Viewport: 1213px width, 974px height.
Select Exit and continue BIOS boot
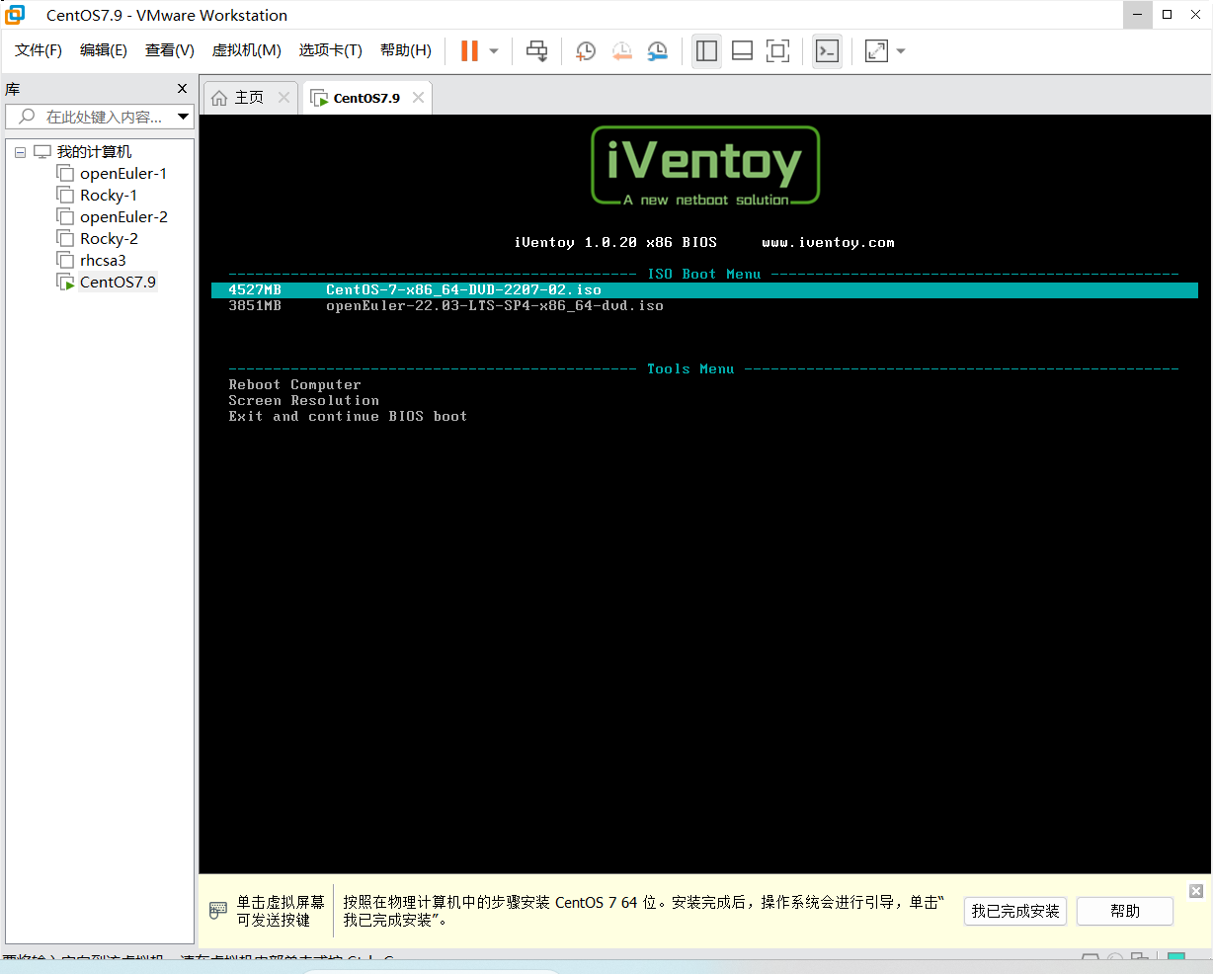348,416
